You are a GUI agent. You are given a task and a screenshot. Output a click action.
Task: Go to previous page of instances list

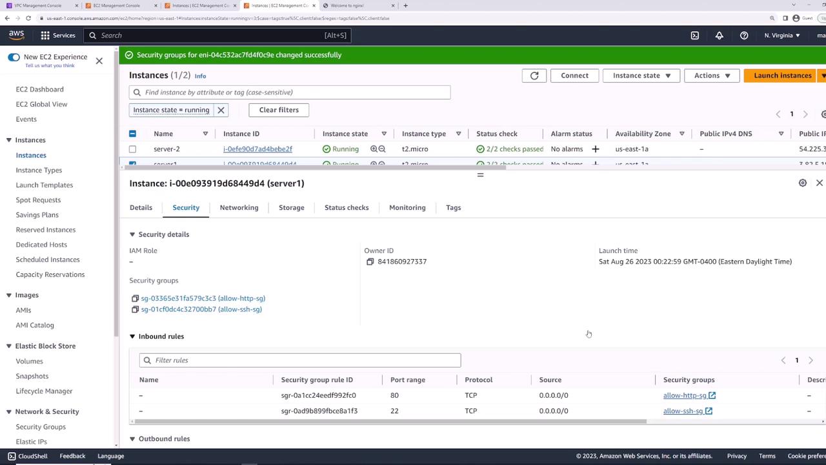[778, 114]
